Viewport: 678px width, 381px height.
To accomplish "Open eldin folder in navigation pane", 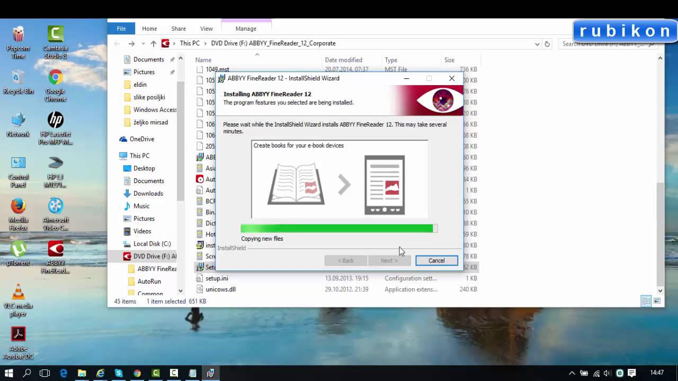I will pos(140,85).
